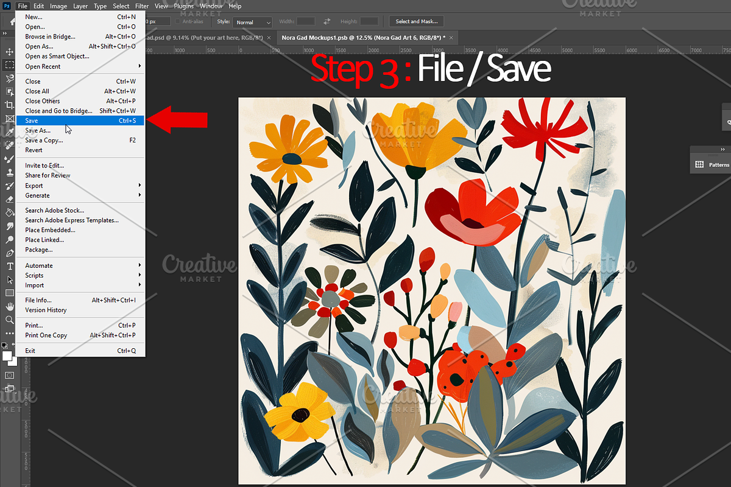Screen dimensions: 731x487
Task: Toggle the Anti-alias checkbox
Action: tap(178, 21)
